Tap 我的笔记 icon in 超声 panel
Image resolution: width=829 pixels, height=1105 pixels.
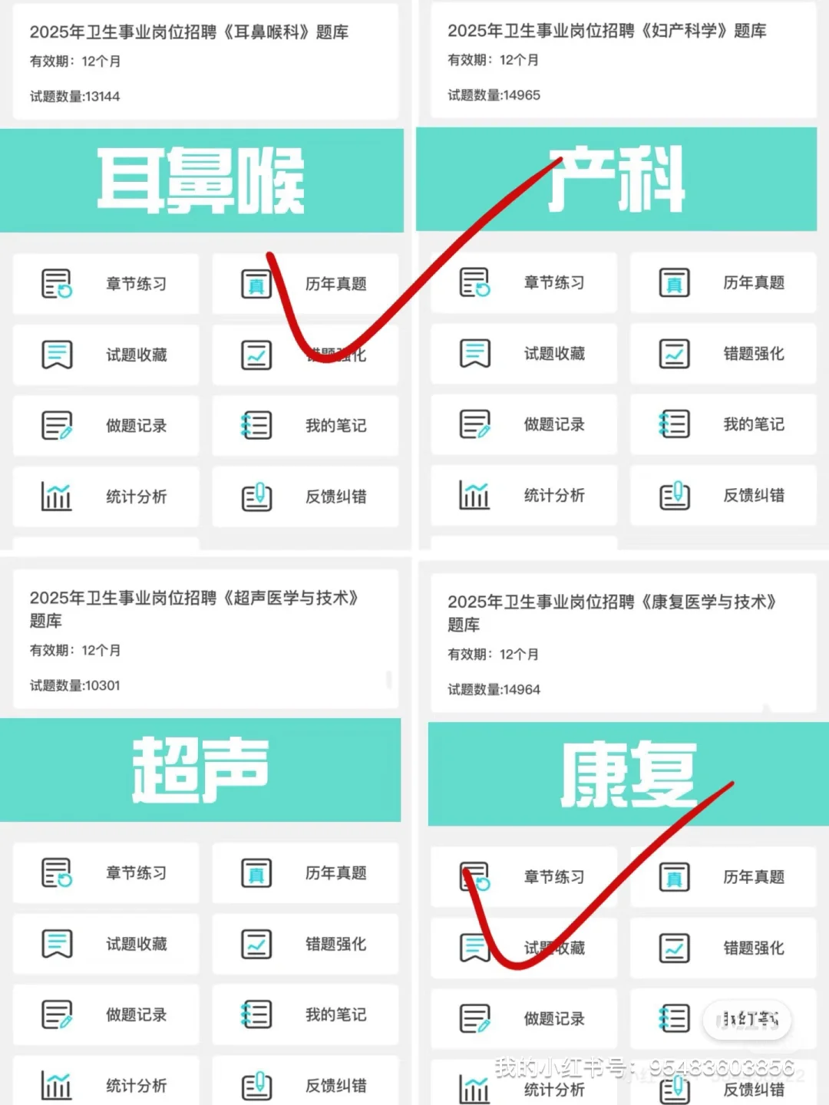tap(256, 1014)
